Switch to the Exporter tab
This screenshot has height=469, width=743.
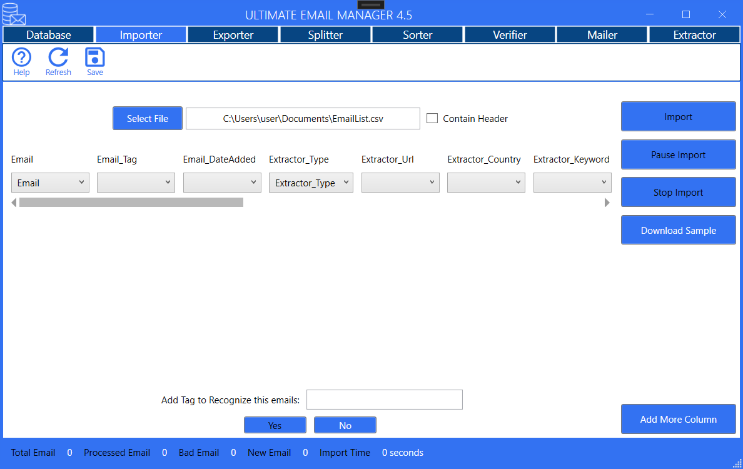233,34
